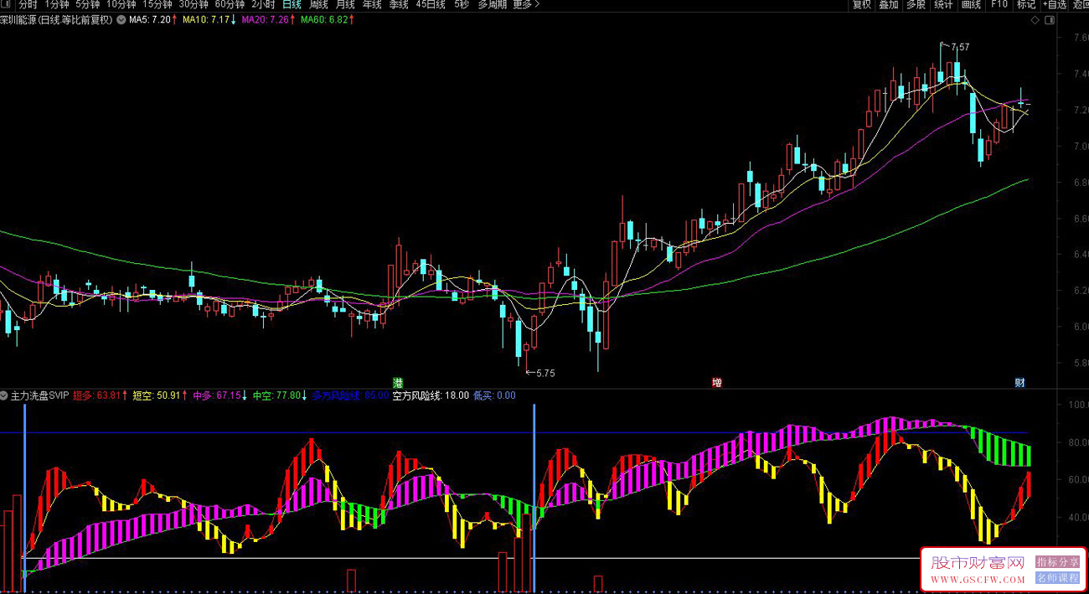This screenshot has height=594, width=1089.
Task: Open the 画线 drawing tool
Action: point(971,5)
